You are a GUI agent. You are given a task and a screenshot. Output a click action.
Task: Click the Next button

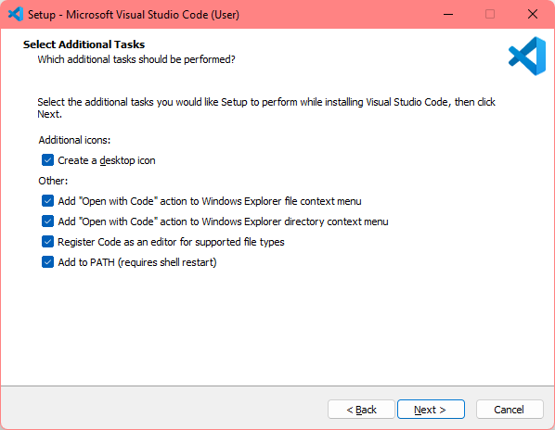431,410
